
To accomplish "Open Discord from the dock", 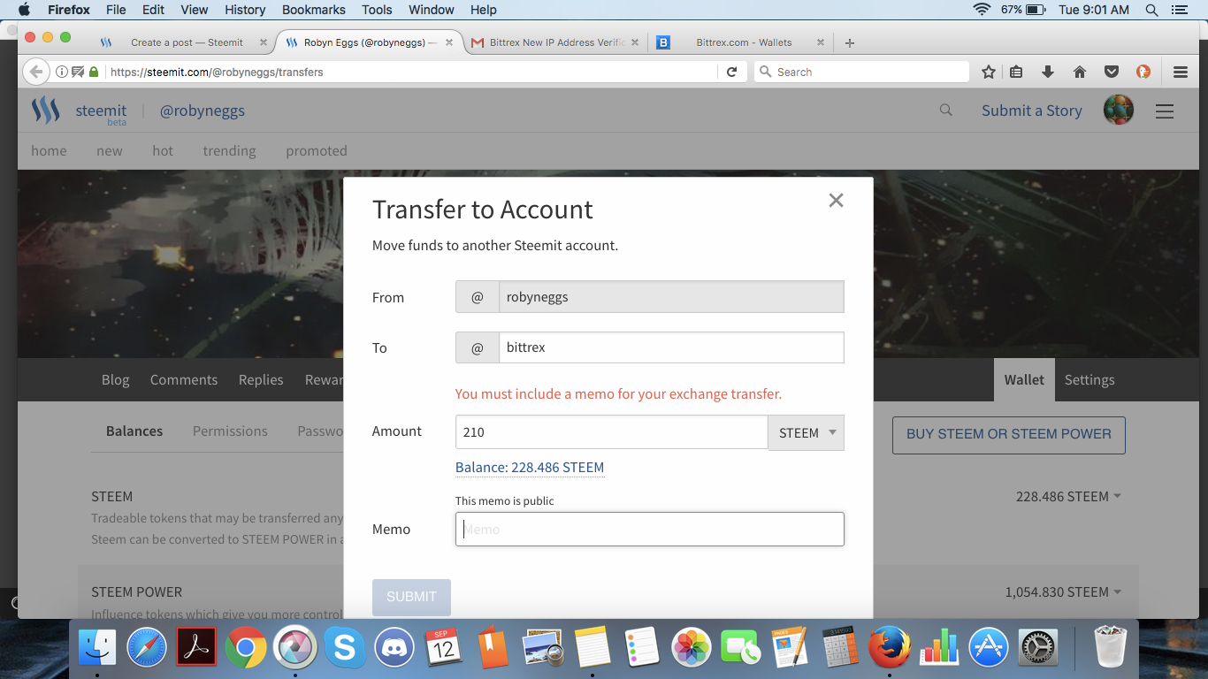I will coord(394,649).
